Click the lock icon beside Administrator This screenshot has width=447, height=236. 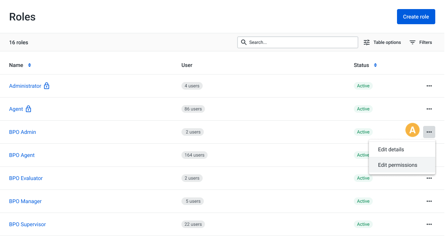pos(47,86)
